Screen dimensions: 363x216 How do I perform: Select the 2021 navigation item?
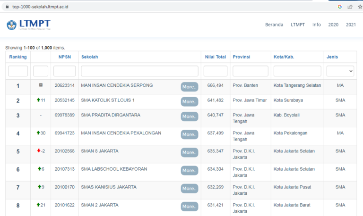[x=351, y=25]
